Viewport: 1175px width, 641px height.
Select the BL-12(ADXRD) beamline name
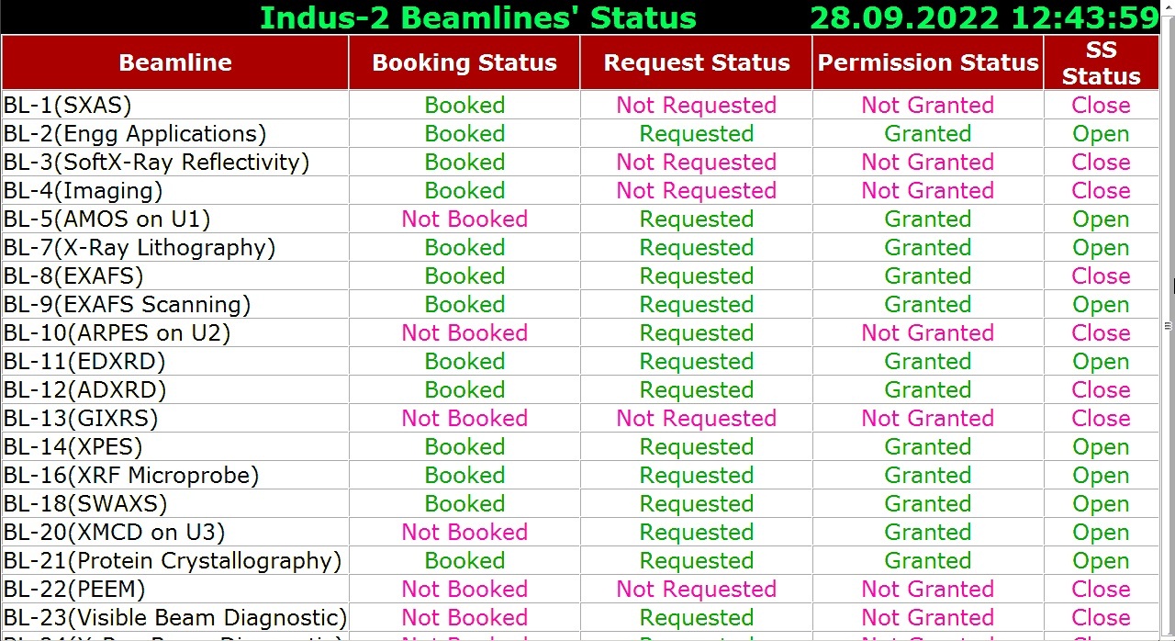pos(84,389)
